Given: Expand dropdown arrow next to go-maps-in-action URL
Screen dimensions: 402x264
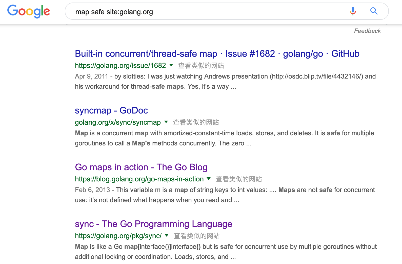Looking at the screenshot, I should pyautogui.click(x=209, y=179).
